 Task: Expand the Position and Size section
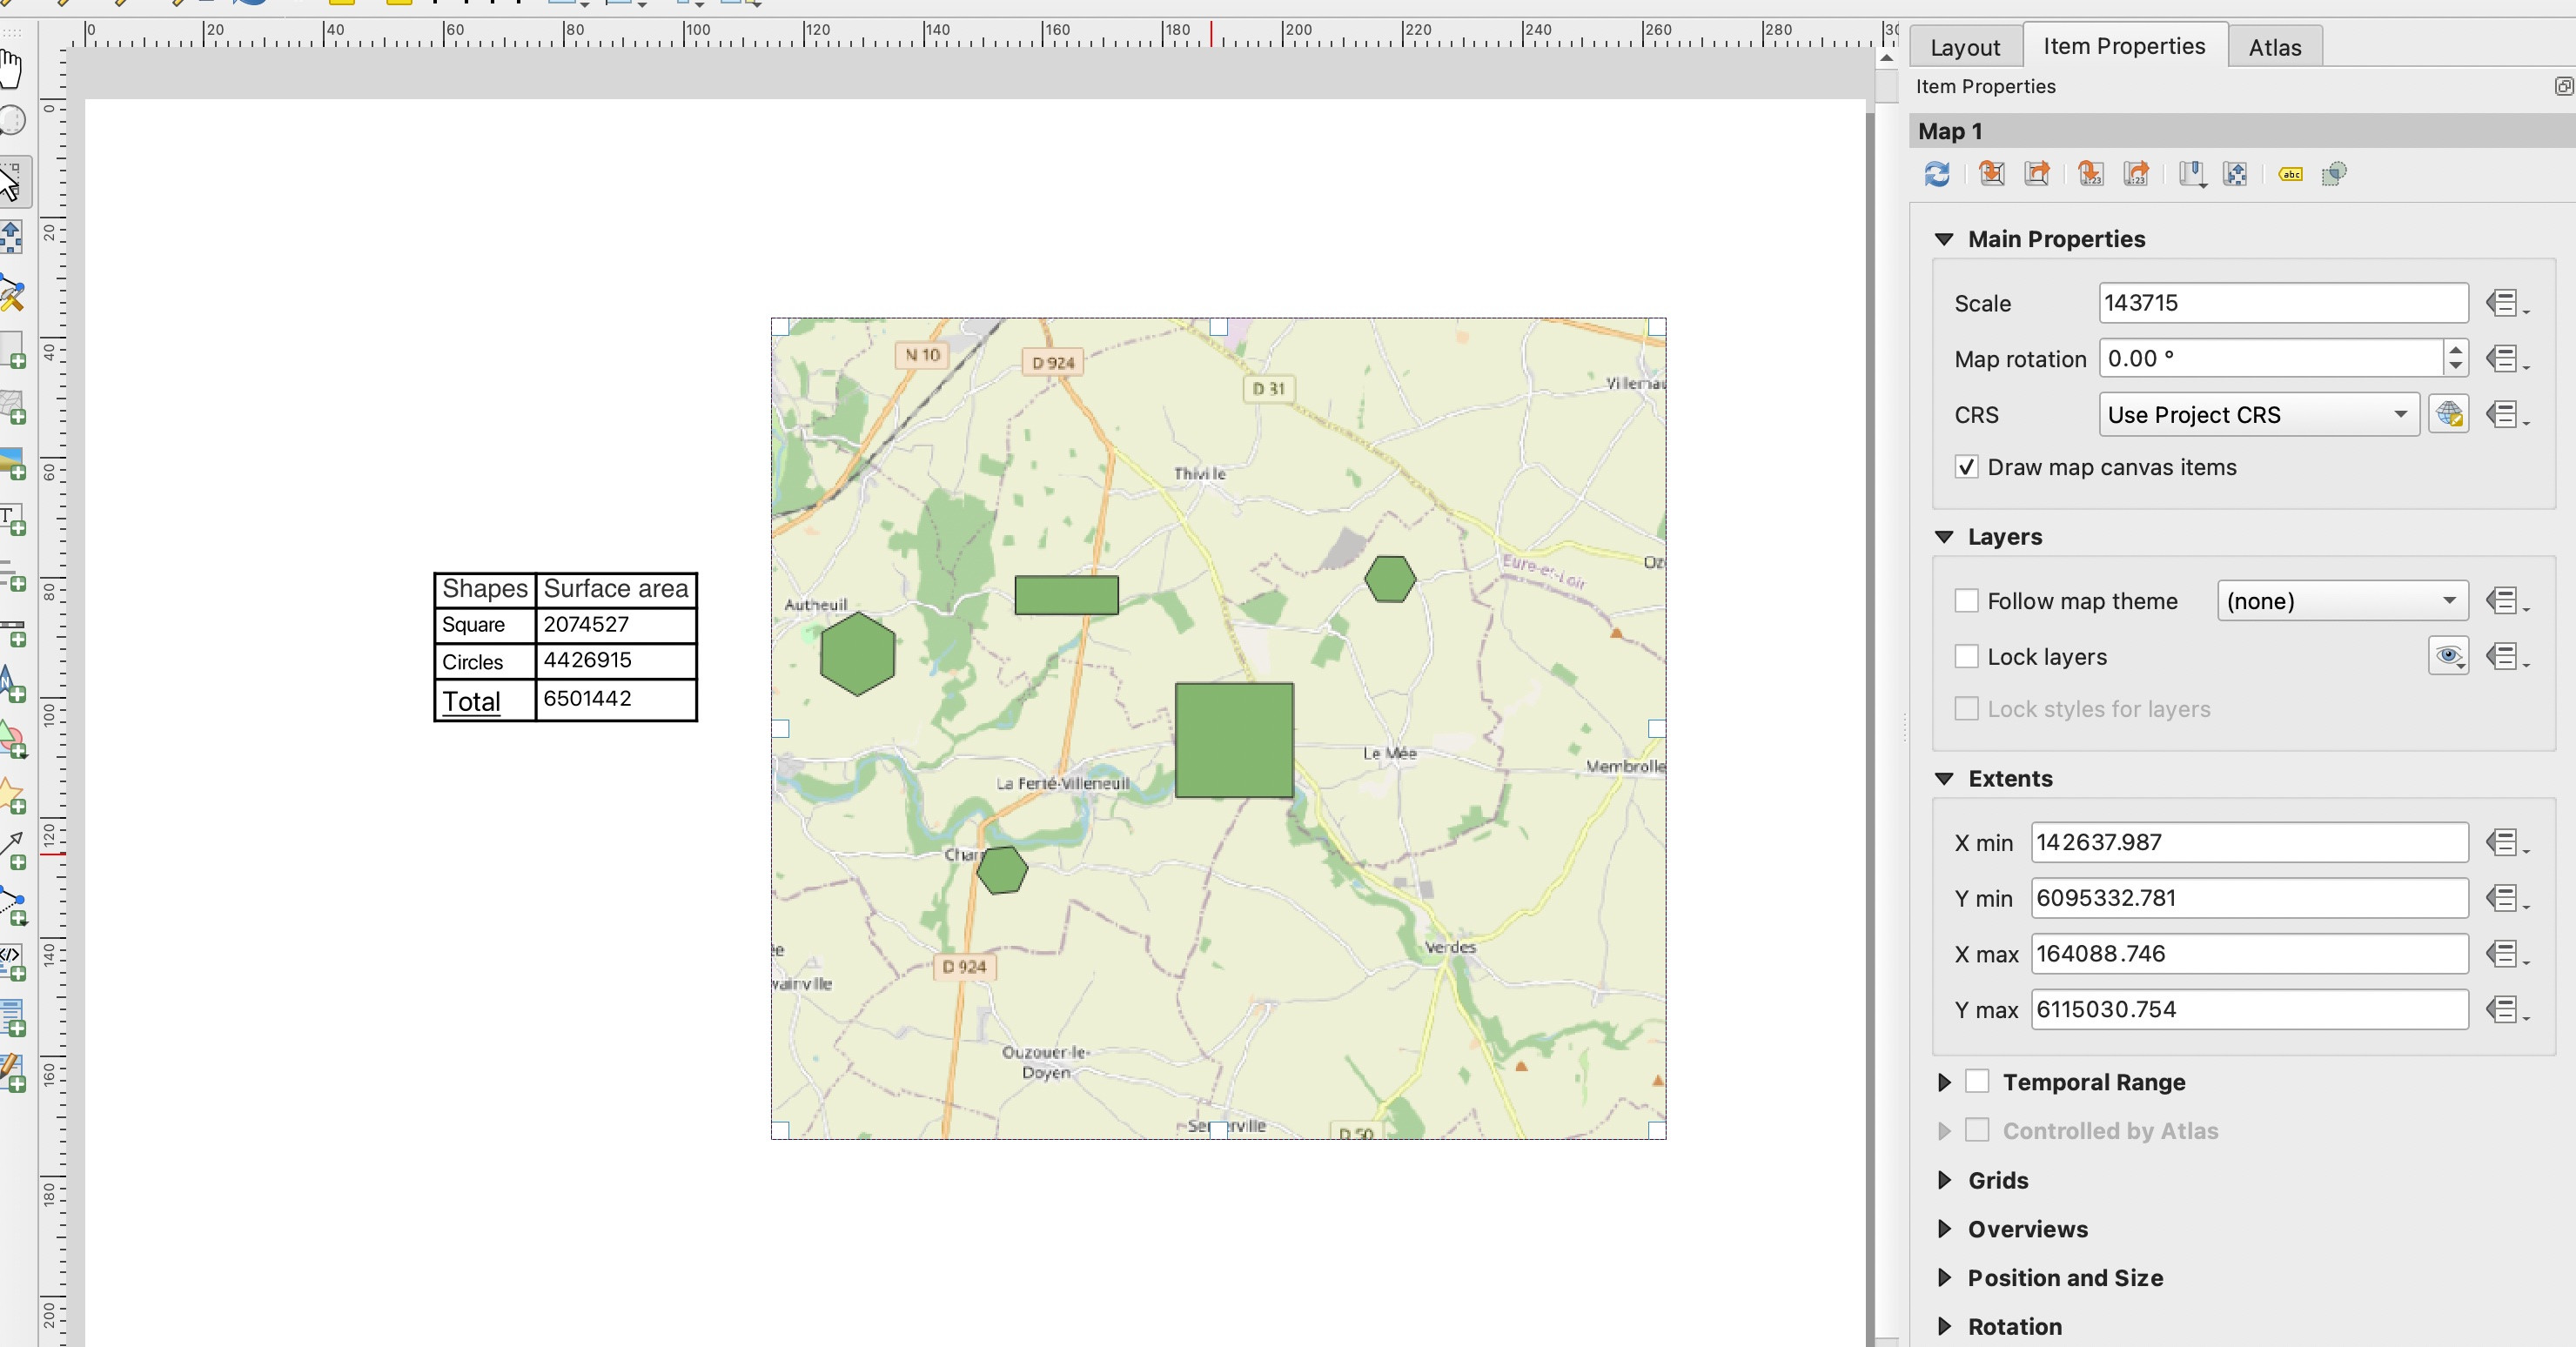pos(1942,1277)
